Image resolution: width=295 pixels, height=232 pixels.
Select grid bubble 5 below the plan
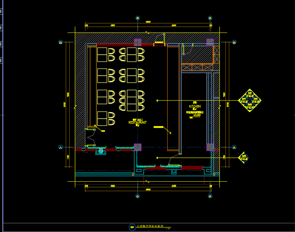click(138, 196)
